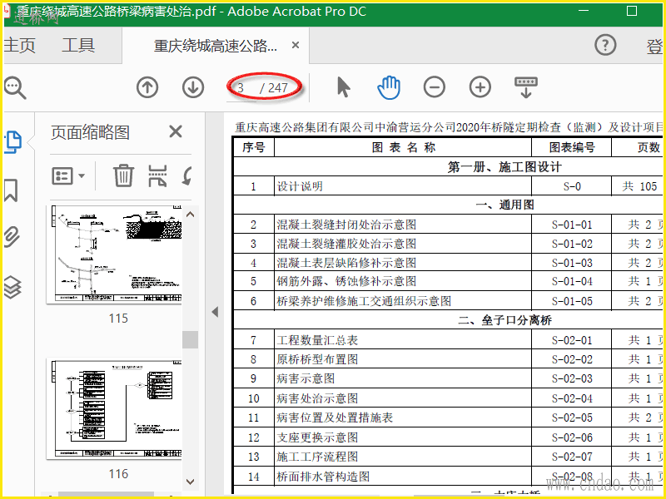Minimize the Adobe Acrobat window

[x=584, y=11]
